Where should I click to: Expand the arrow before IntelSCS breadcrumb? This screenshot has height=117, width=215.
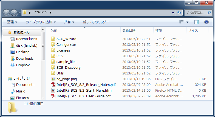pos(30,13)
